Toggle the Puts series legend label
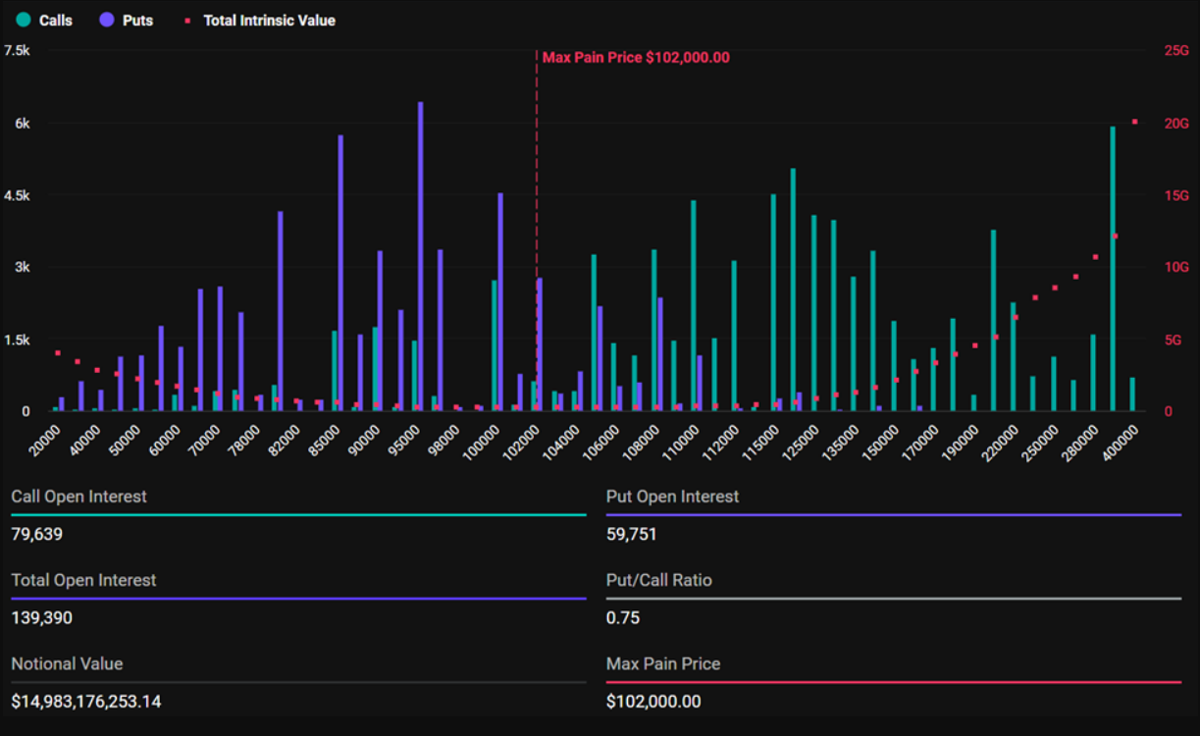This screenshot has height=736, width=1200. [x=137, y=20]
